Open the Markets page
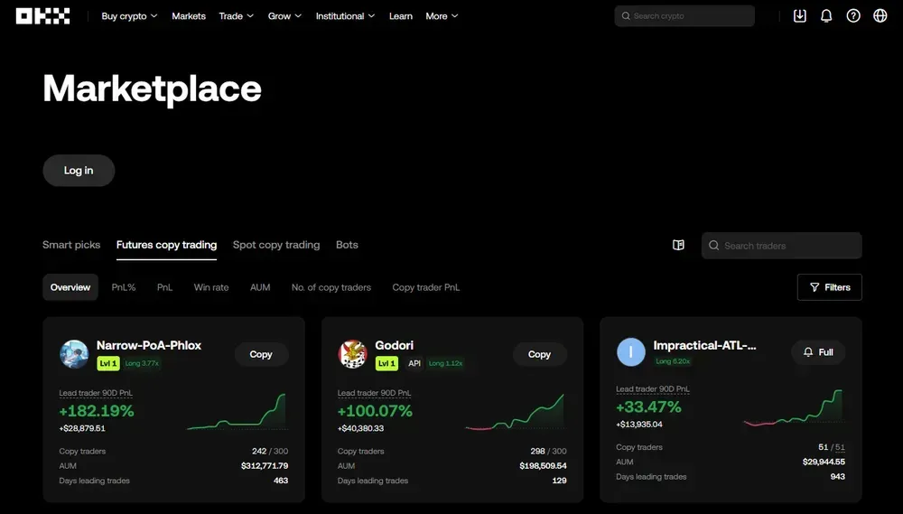The image size is (903, 514). (x=189, y=16)
